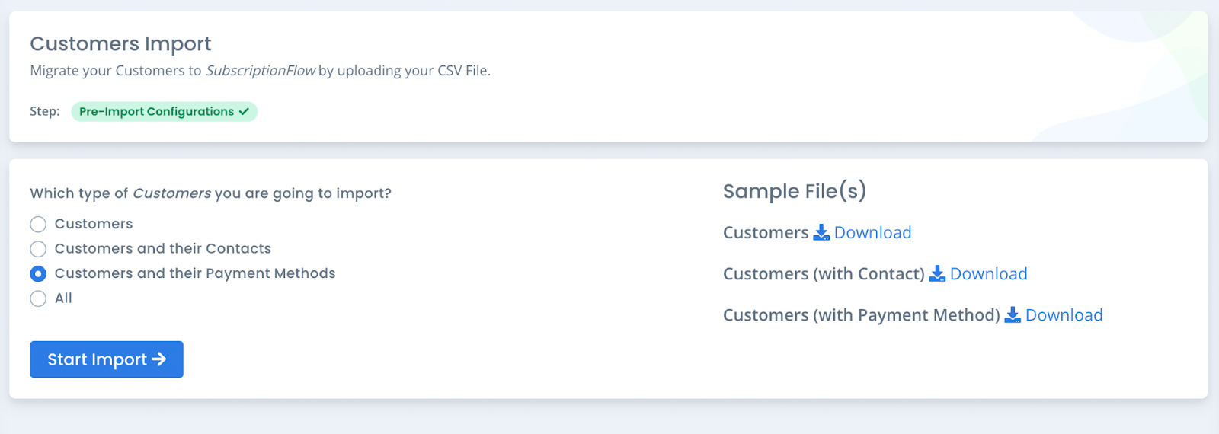Pick the All radio option
Screen dimensions: 1219x434
coord(38,298)
